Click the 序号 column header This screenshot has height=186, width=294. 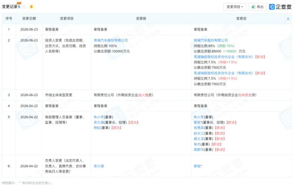8,18
